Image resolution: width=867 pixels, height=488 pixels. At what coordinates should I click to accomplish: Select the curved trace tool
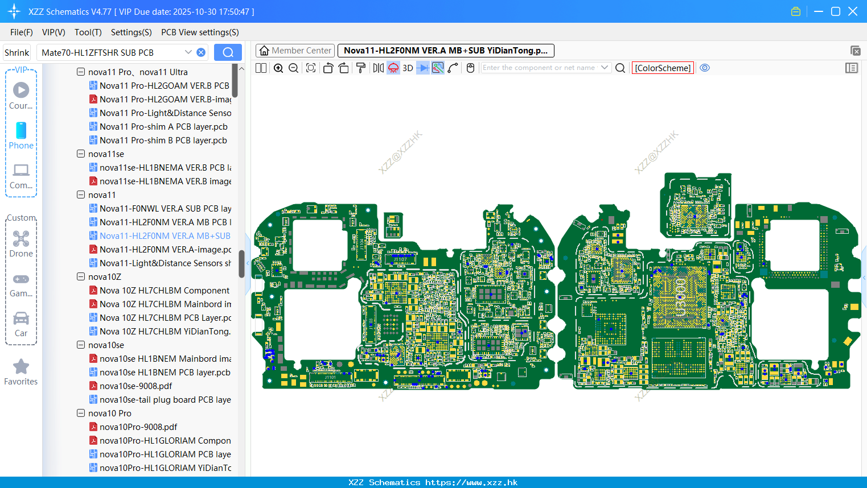(x=453, y=68)
